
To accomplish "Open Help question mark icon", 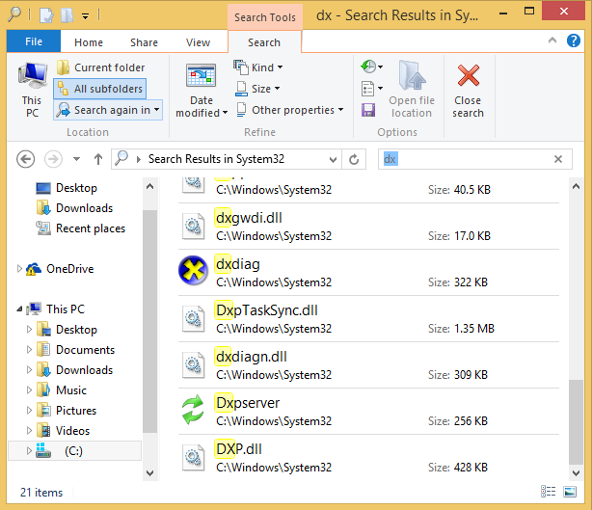I will [574, 40].
